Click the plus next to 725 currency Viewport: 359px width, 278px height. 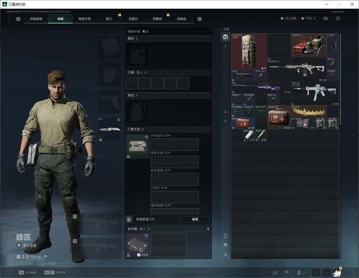(x=314, y=18)
